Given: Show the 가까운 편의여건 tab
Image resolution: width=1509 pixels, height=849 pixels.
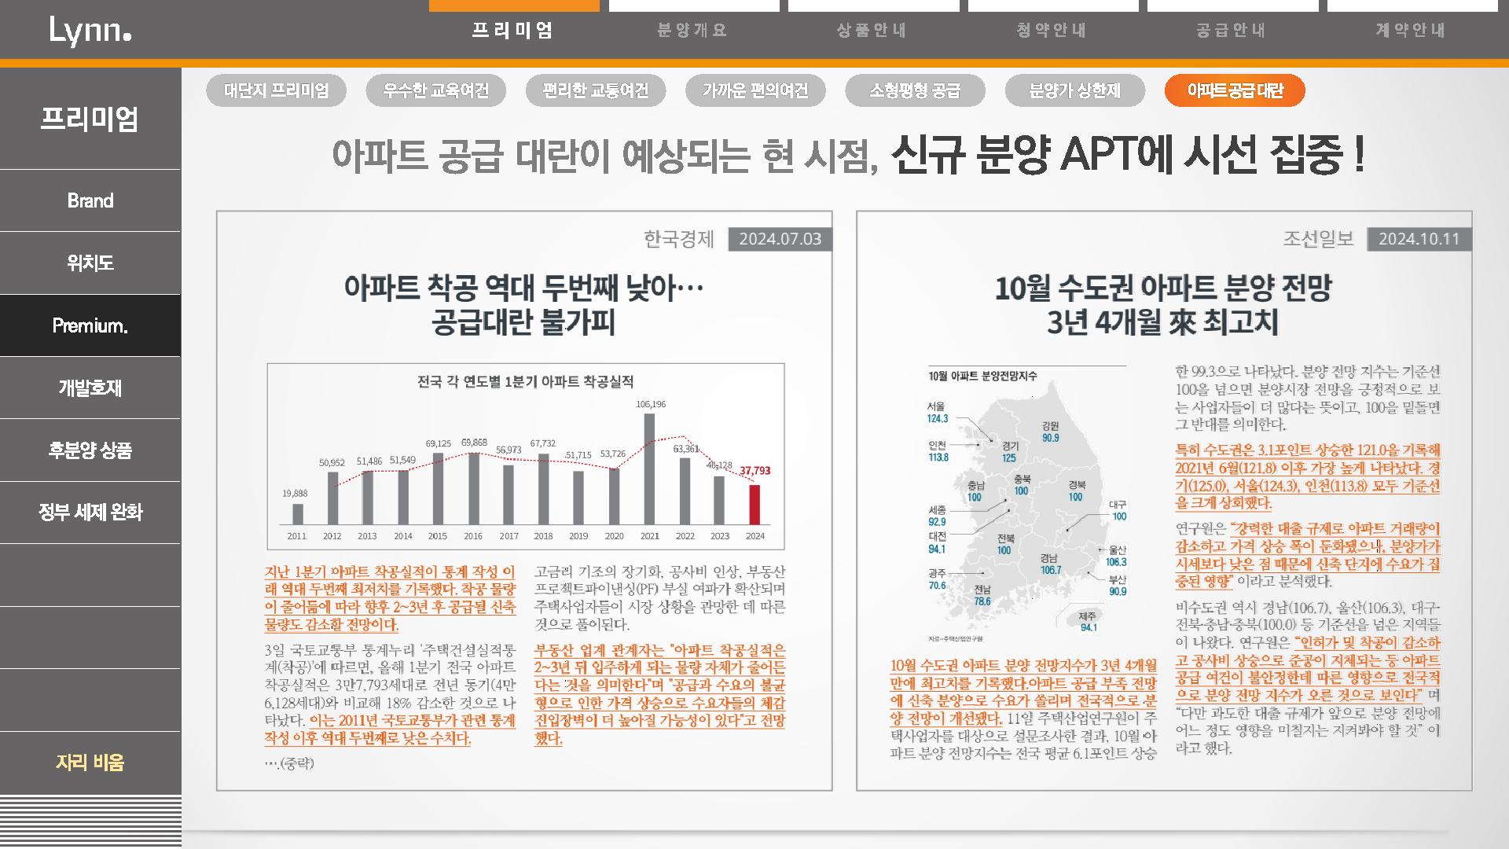Looking at the screenshot, I should pos(755,90).
